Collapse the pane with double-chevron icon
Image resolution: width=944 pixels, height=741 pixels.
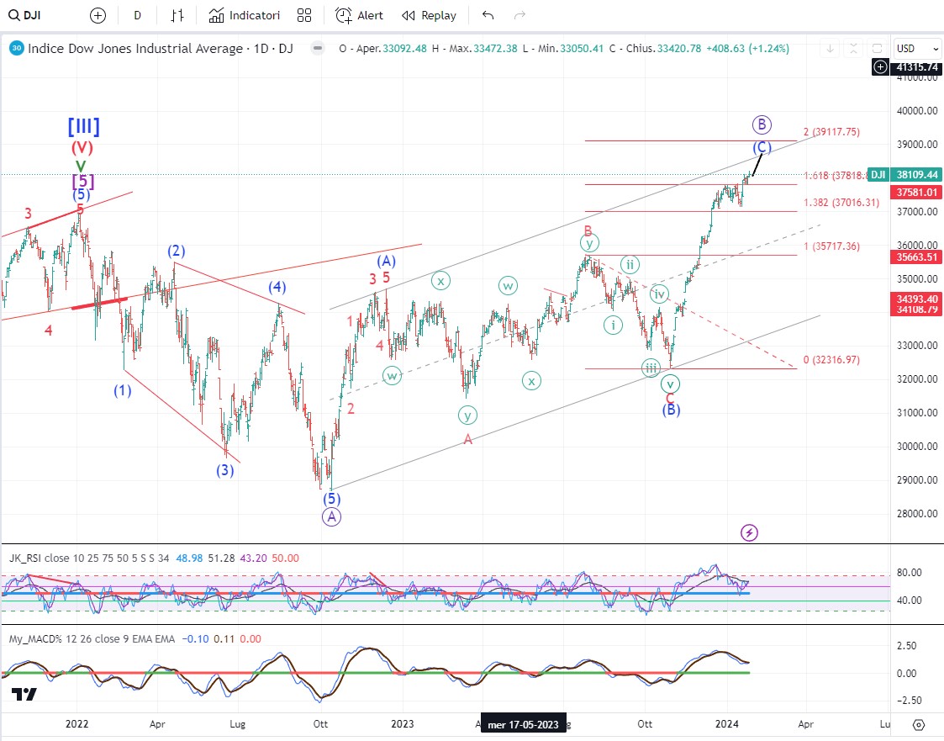tap(853, 49)
